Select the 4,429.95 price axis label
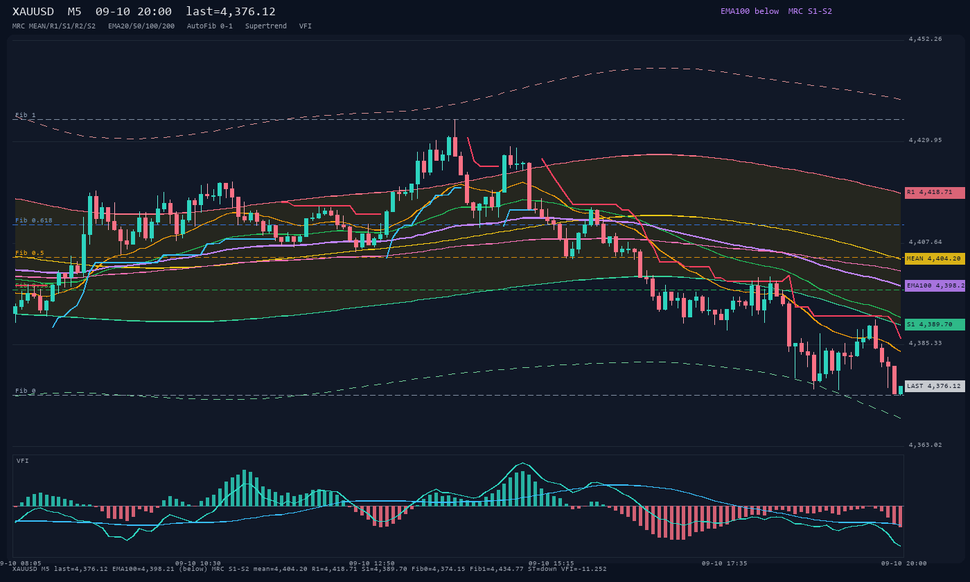The image size is (970, 582). pos(925,141)
